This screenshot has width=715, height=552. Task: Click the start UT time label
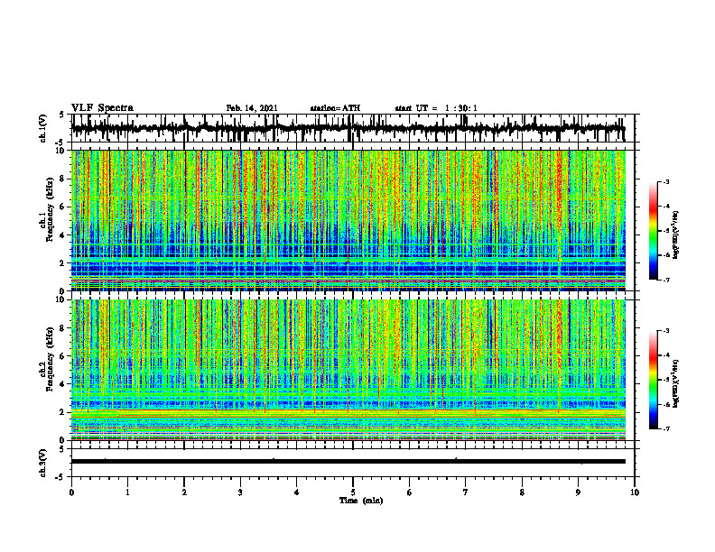tap(436, 108)
